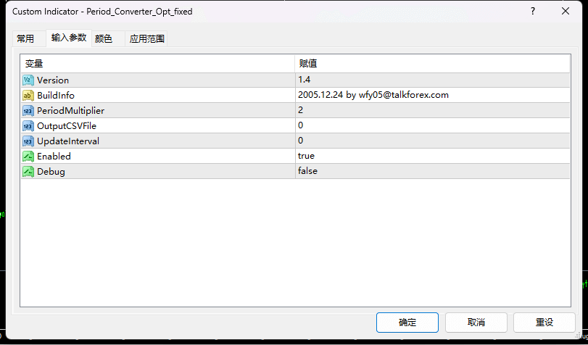Click the UpdateInterval integer-type icon
The width and height of the screenshot is (588, 345).
pyautogui.click(x=28, y=141)
